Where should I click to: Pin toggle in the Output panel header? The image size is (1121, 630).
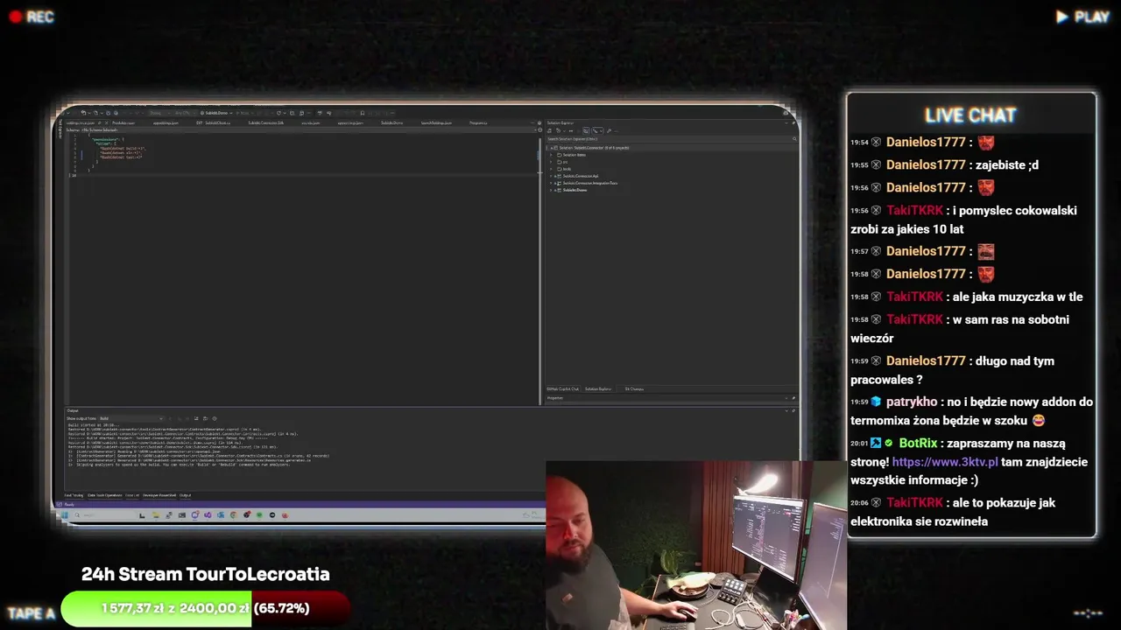[793, 410]
